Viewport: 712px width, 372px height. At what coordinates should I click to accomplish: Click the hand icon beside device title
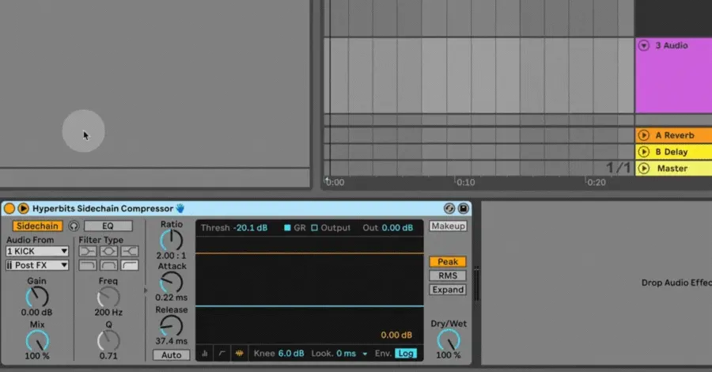click(180, 208)
